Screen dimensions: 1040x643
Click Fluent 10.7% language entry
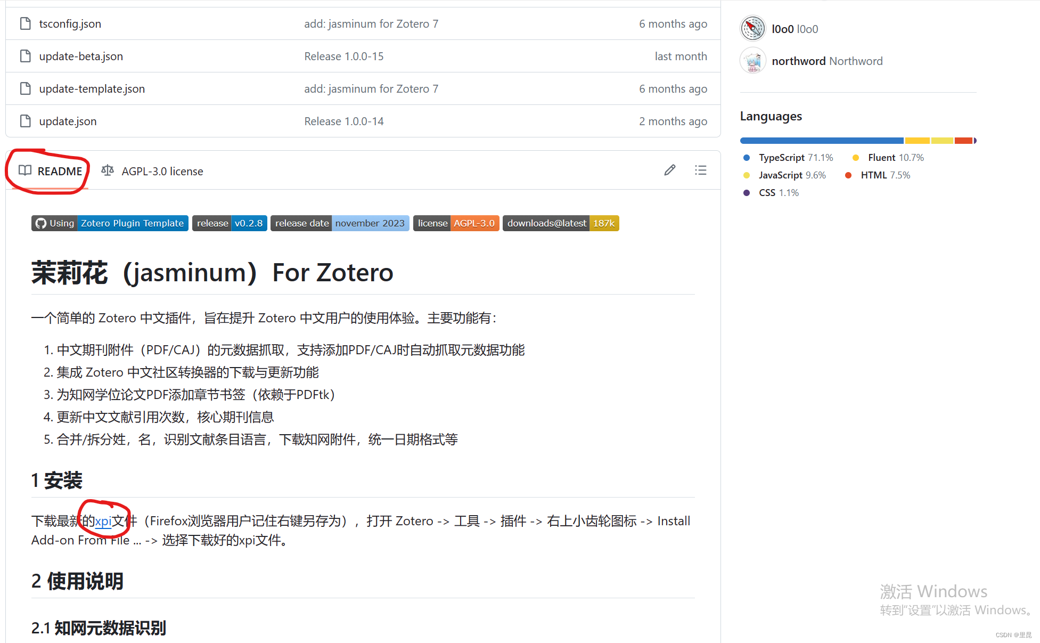(888, 157)
